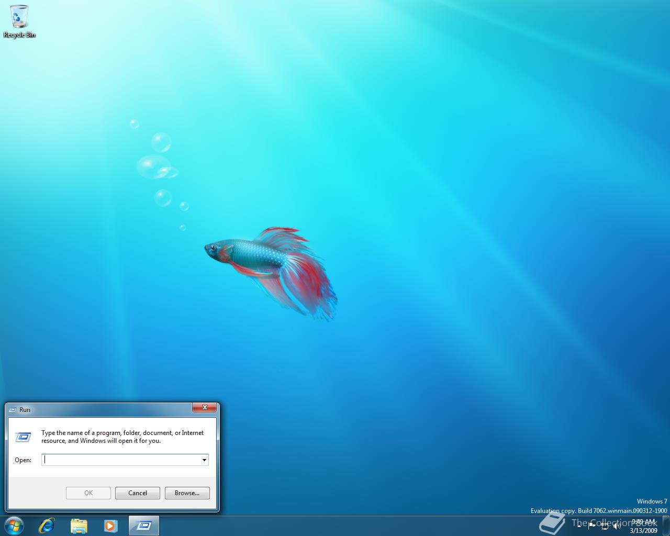Launch Windows Media Player from taskbar
Image resolution: width=670 pixels, height=536 pixels.
coord(110,526)
